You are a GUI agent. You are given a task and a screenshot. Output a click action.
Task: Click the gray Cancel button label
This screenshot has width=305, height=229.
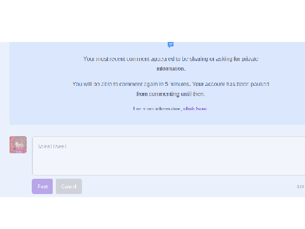(x=69, y=186)
